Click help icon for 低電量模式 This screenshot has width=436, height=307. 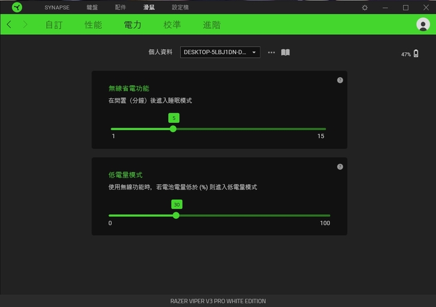(x=340, y=167)
